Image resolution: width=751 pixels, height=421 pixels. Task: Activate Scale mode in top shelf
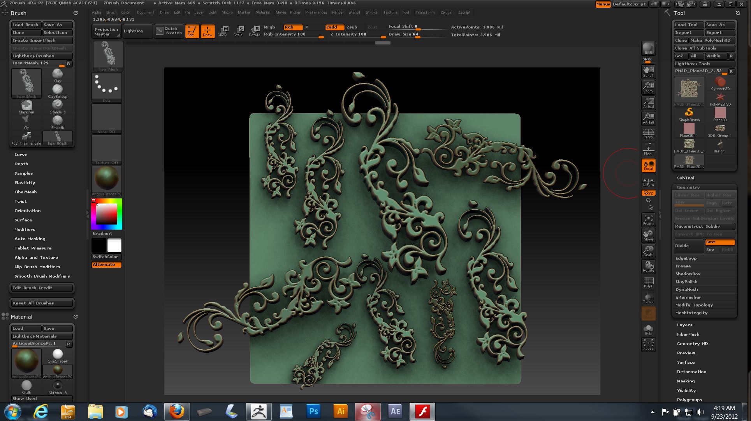click(238, 31)
